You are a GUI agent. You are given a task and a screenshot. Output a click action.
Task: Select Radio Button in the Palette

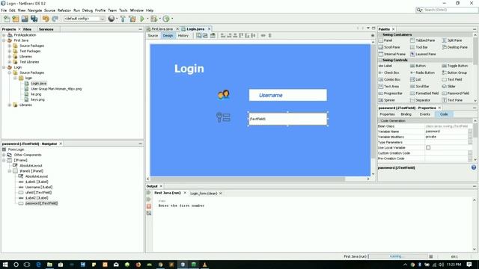pyautogui.click(x=422, y=73)
